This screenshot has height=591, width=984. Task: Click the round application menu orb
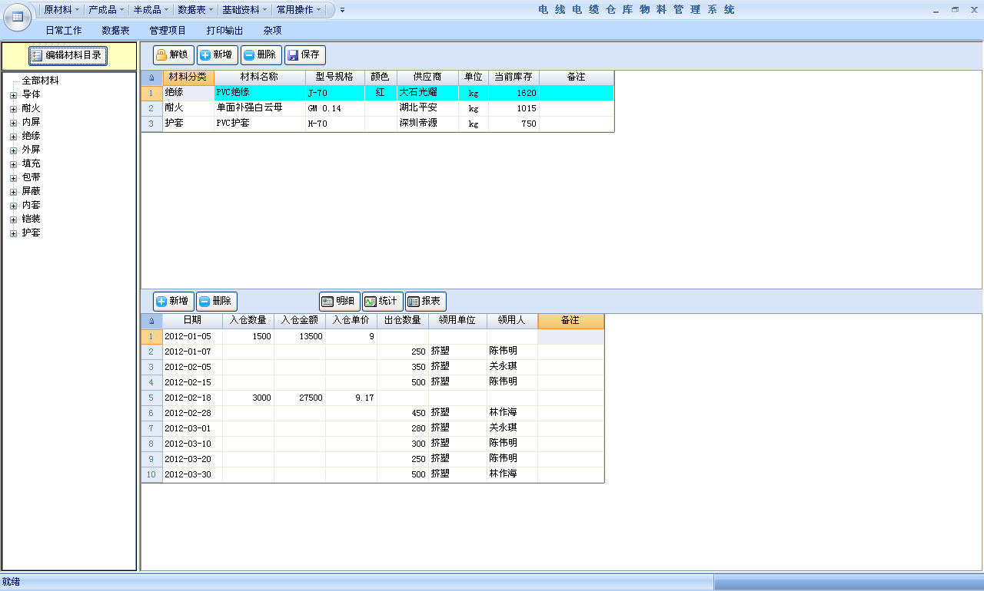coord(17,16)
